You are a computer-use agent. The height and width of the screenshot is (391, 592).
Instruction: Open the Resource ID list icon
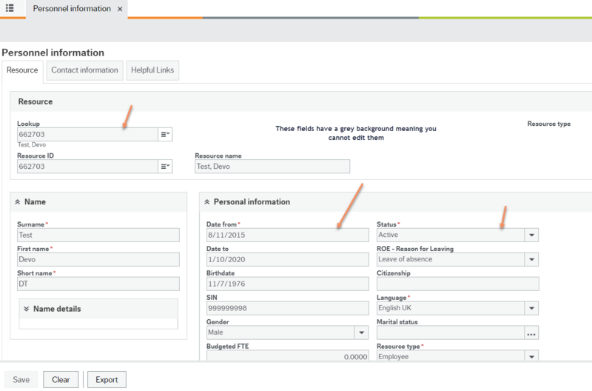click(x=165, y=167)
